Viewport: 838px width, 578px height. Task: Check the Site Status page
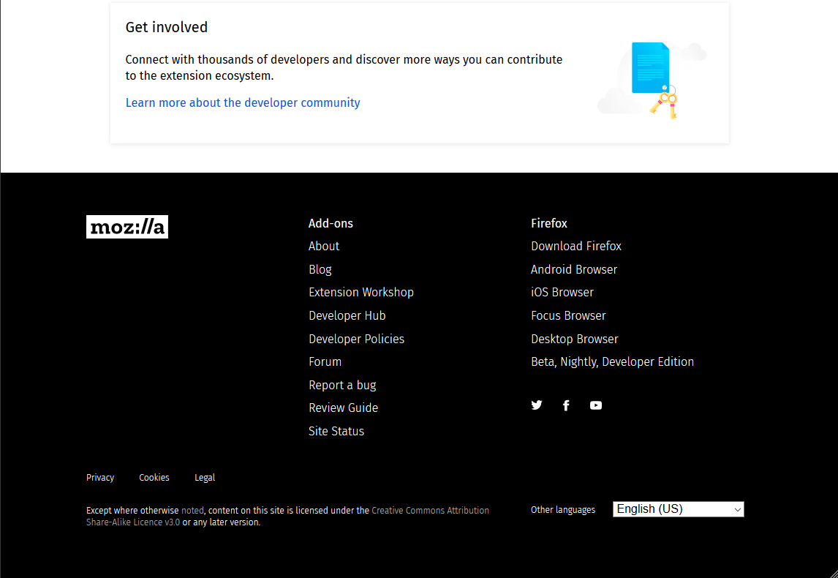pyautogui.click(x=336, y=431)
